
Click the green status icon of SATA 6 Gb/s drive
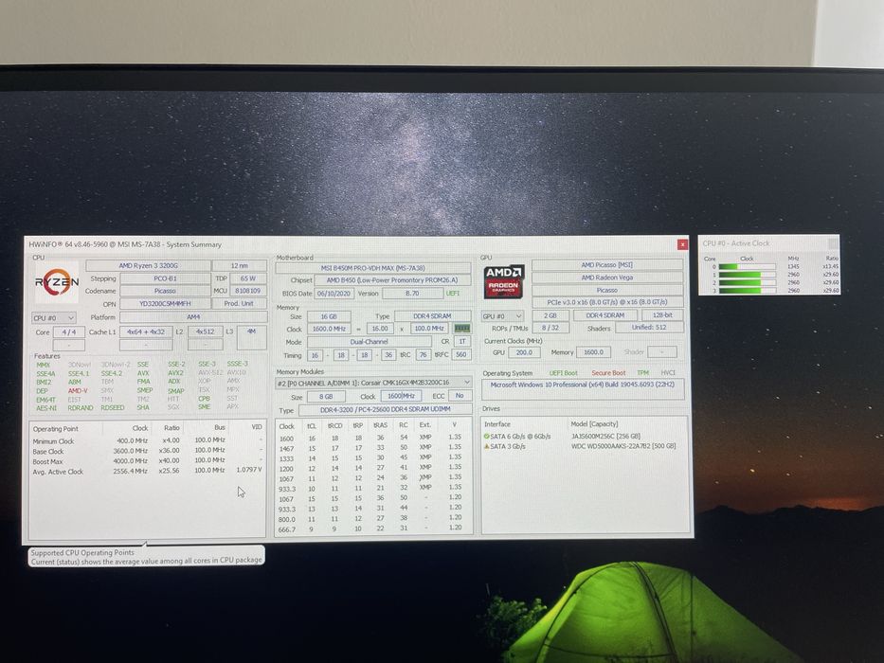click(x=487, y=436)
